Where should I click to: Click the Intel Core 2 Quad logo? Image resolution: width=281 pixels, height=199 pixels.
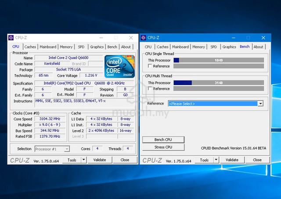[x=119, y=66]
